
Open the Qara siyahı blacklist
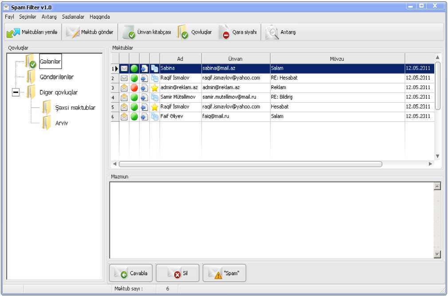225,32
